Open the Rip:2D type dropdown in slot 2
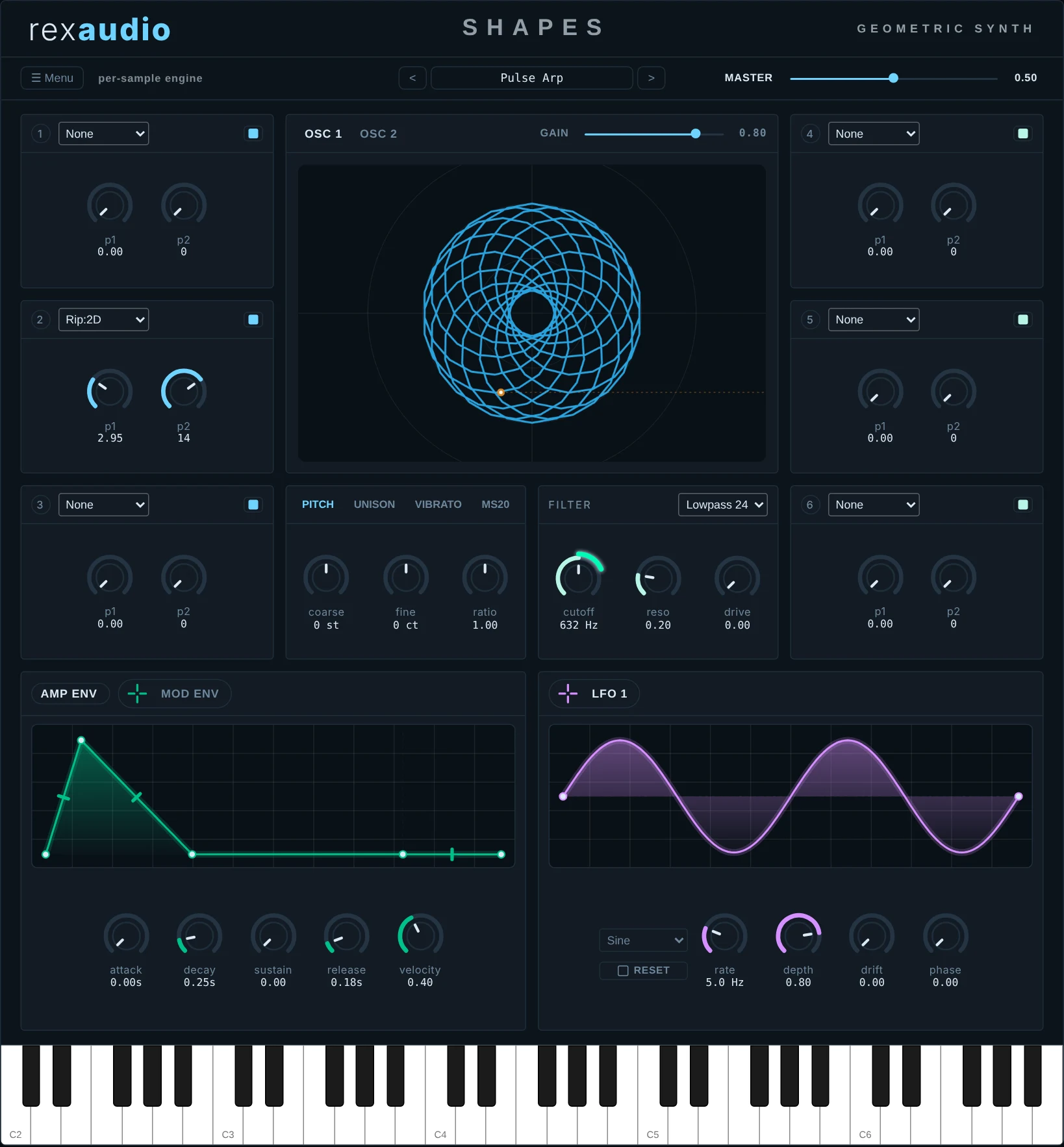1064x1147 pixels. pyautogui.click(x=104, y=319)
